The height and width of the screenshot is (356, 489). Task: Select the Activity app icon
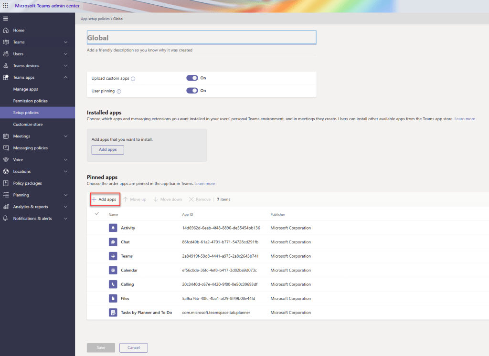(112, 228)
